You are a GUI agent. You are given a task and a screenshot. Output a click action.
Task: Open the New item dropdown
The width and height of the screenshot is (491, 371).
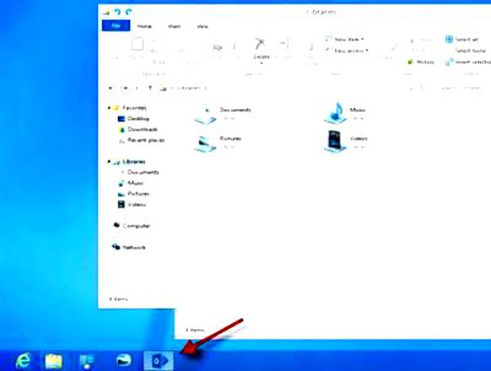point(346,39)
